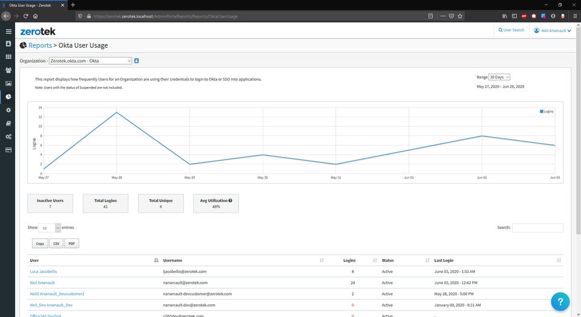Open the Firefox application menu icon

575,16
